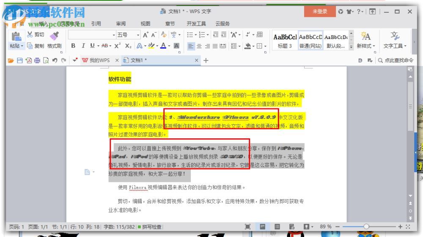Increase paragraph indent

click(224, 35)
